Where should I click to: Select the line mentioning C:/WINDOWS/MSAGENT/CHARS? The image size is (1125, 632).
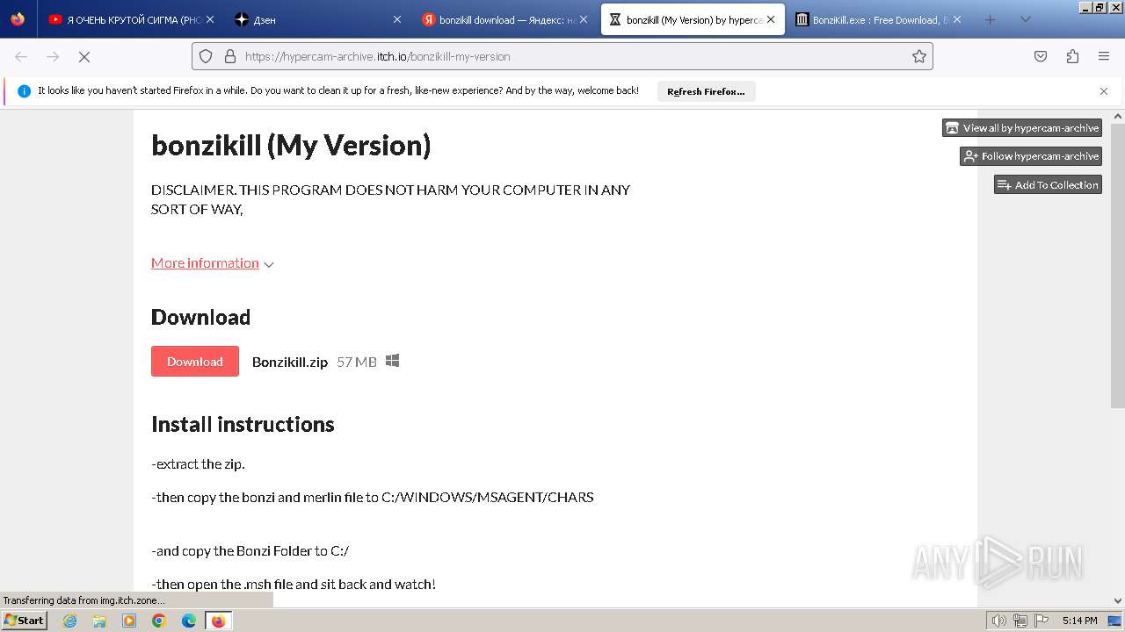tap(373, 498)
